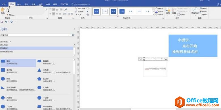Select the Connector (连接线) tool
Screen dimensions: 221x110
pyautogui.click(x=79, y=12)
